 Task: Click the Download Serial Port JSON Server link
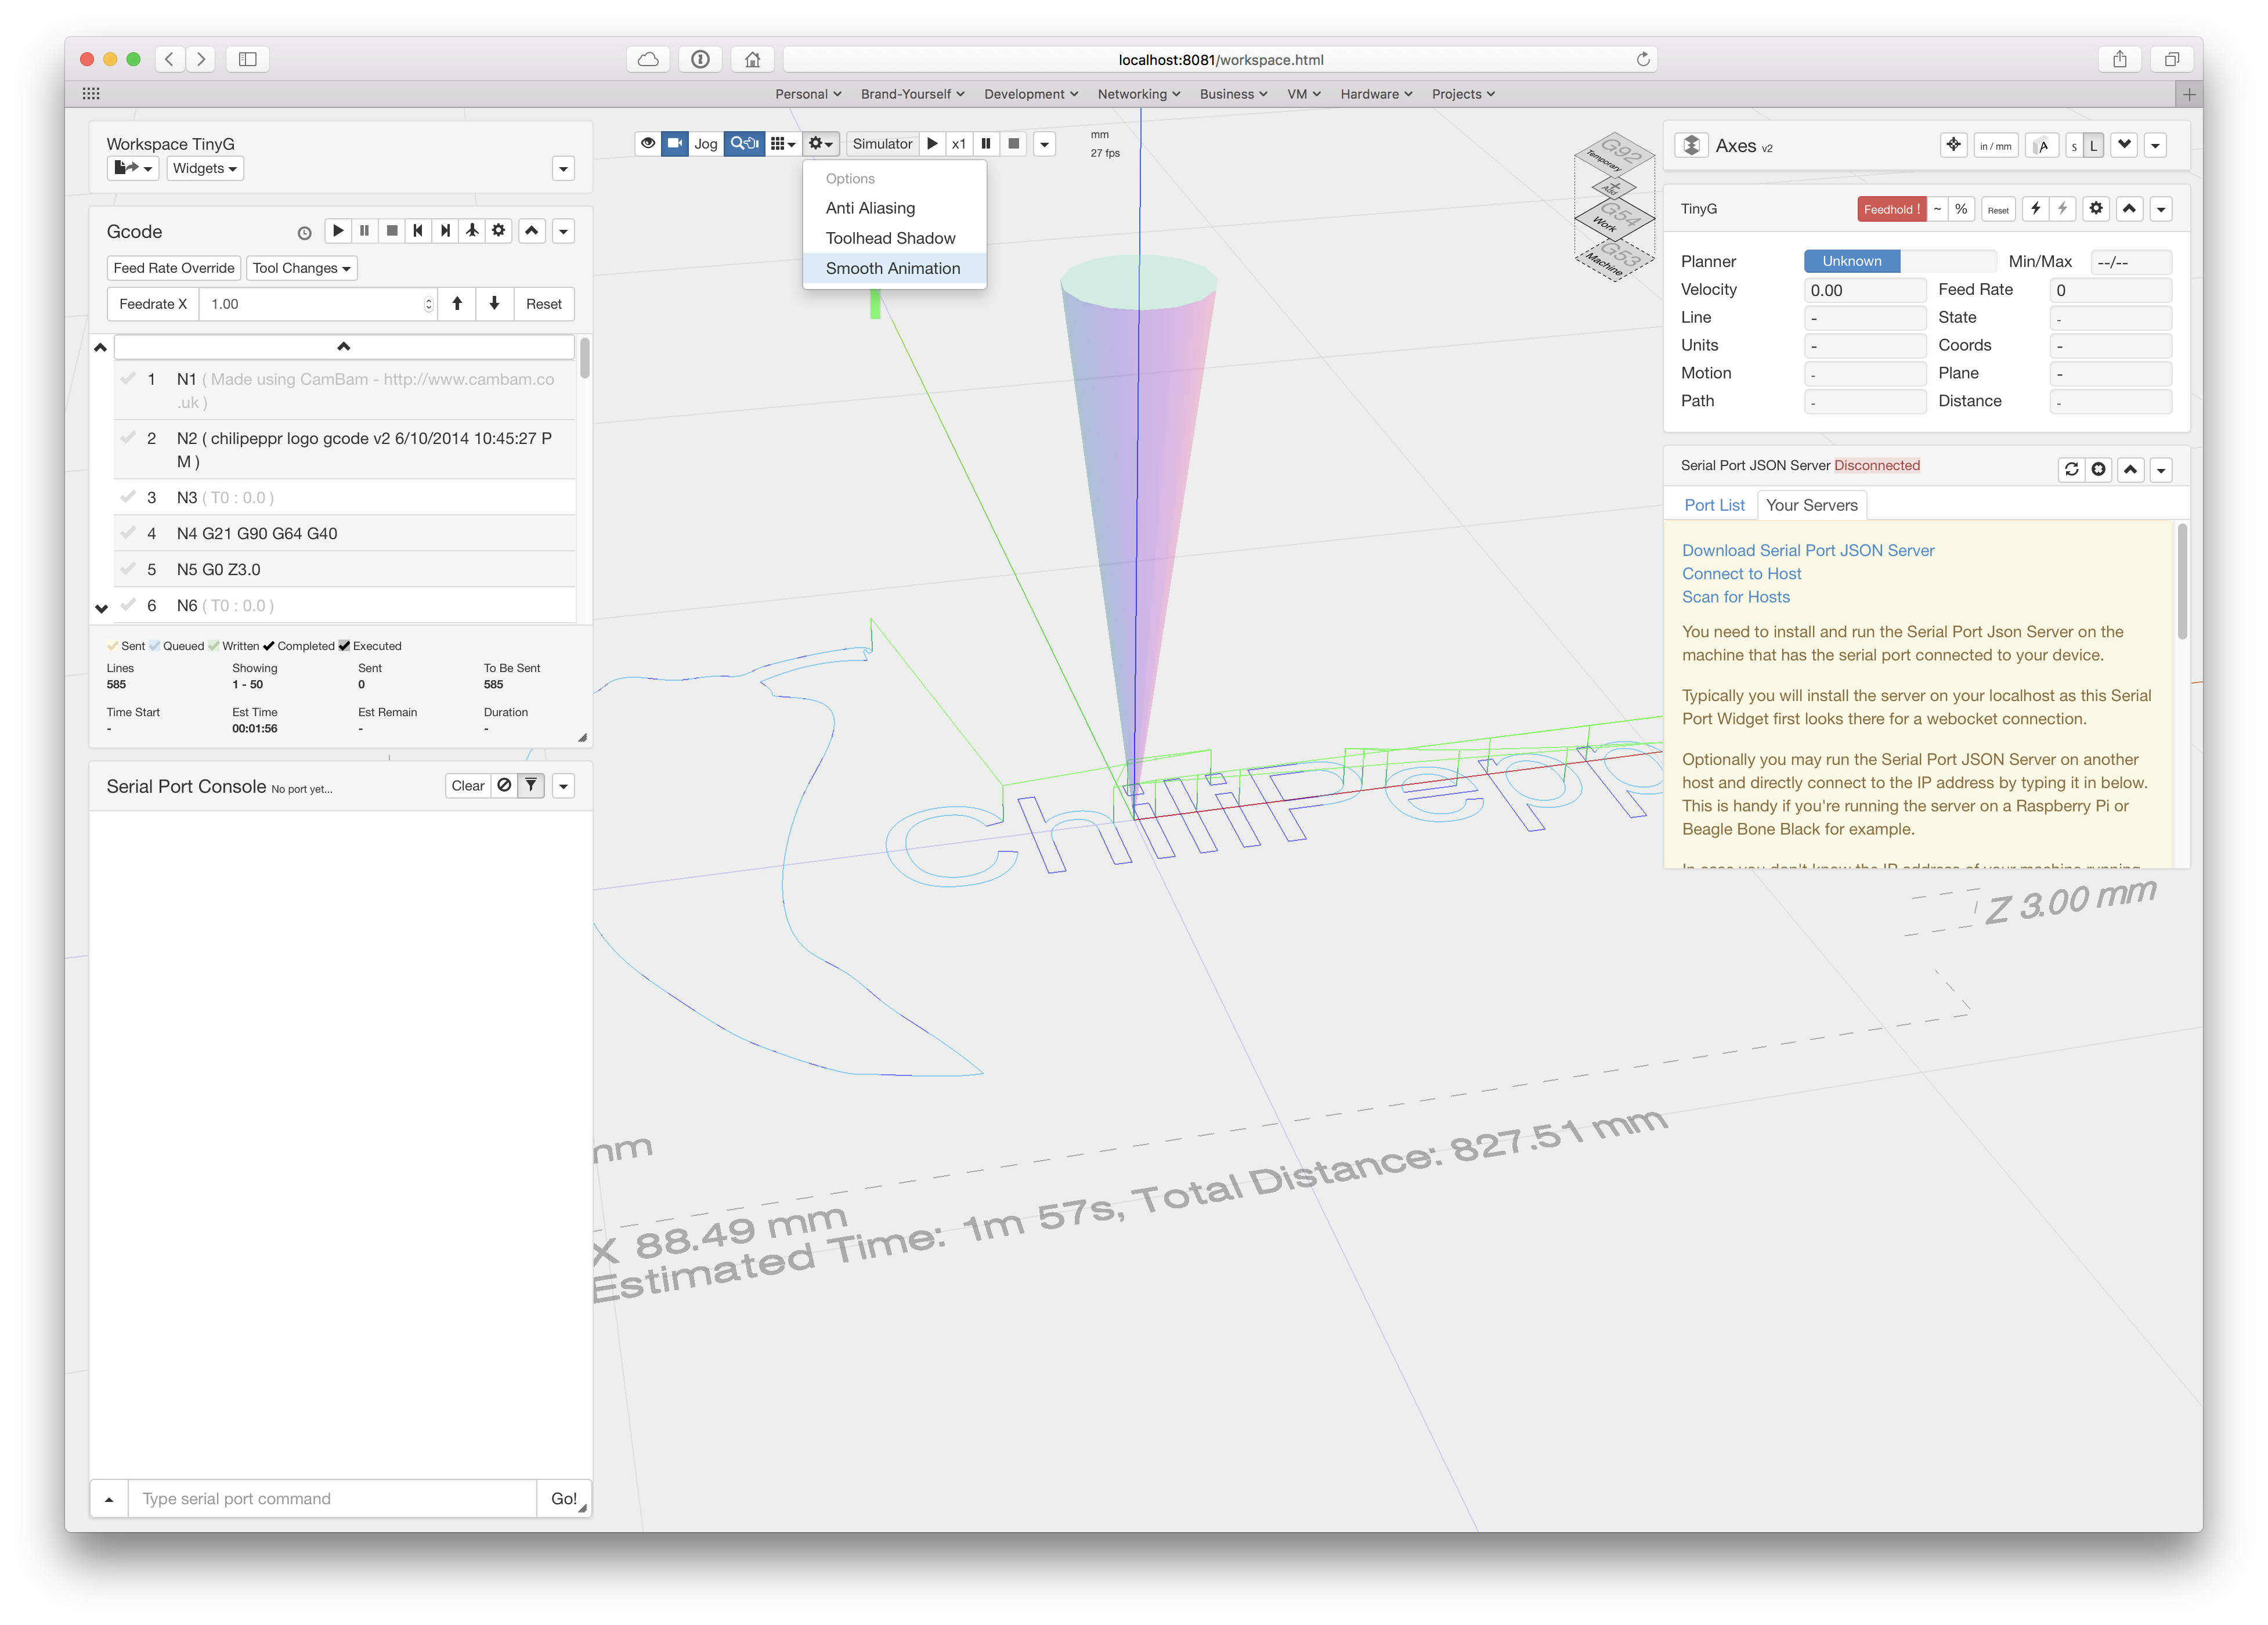coord(1807,550)
